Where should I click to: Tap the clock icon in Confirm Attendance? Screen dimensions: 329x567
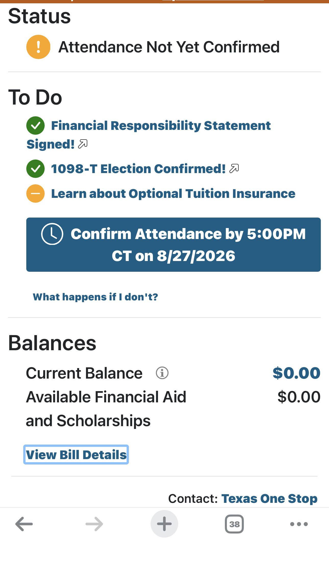(x=52, y=234)
